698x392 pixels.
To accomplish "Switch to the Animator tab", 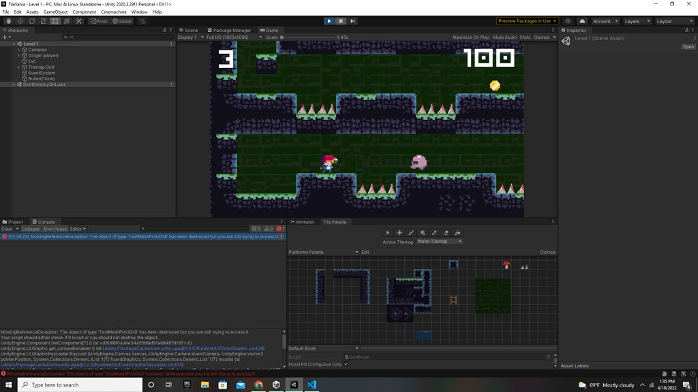I will pos(302,222).
